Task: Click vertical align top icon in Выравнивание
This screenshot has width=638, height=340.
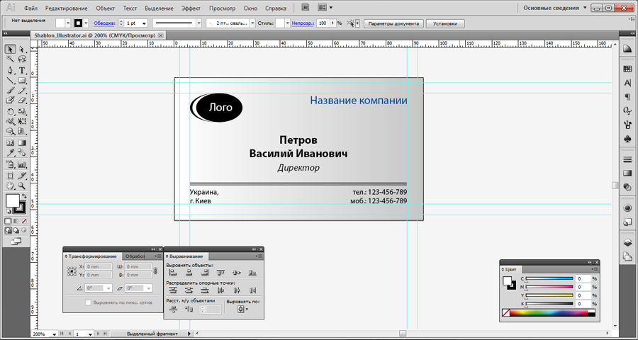Action: pos(221,273)
